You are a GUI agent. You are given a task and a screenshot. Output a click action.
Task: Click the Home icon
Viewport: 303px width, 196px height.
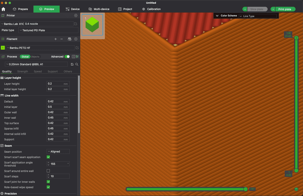[3, 9]
